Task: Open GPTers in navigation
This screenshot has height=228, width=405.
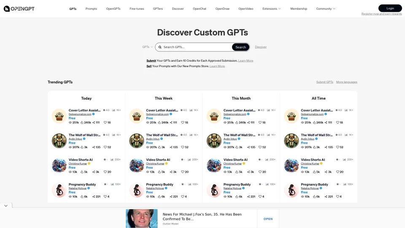Action: pyautogui.click(x=158, y=9)
